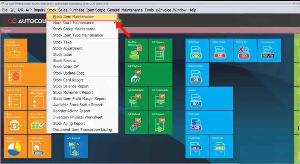Open the Quotation tile
Viewport: 300px width, 164px height.
pyautogui.click(x=197, y=50)
